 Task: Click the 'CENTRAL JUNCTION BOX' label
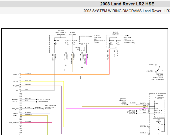coord(99,39)
